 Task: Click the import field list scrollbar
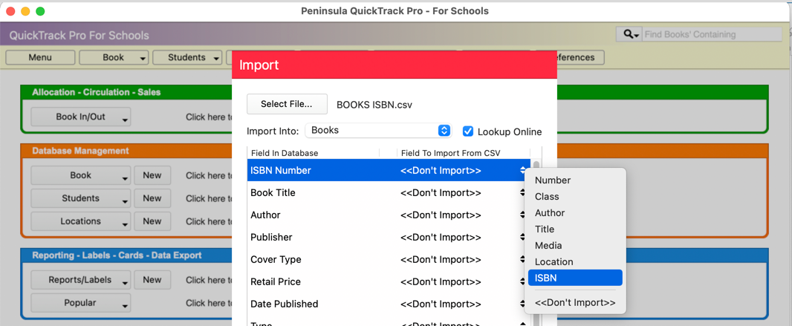pyautogui.click(x=536, y=242)
